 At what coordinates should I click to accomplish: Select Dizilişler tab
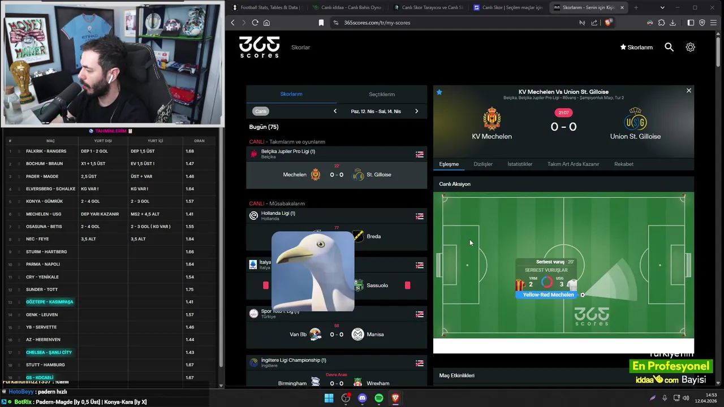pyautogui.click(x=483, y=164)
